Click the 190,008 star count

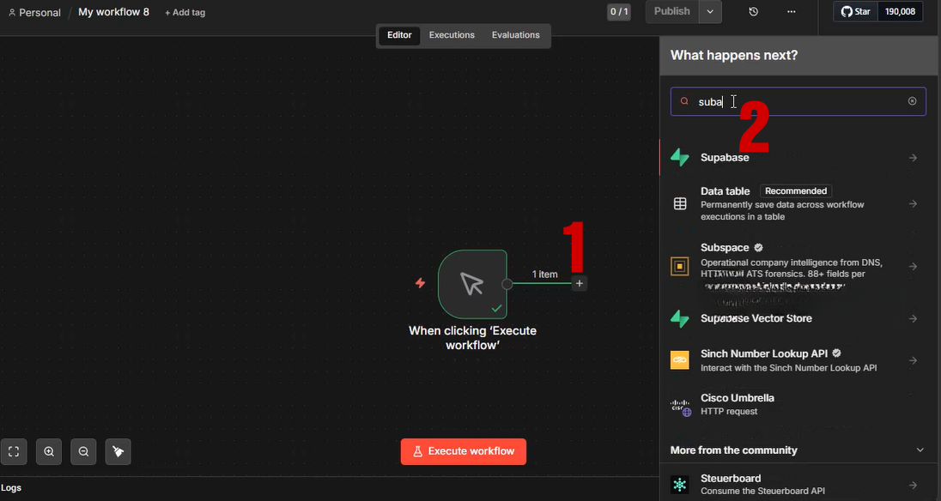point(900,12)
